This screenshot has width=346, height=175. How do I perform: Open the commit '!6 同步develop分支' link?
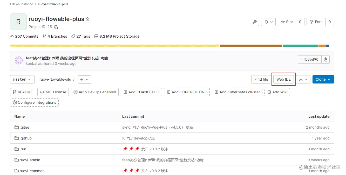pyautogui.click(x=138, y=138)
